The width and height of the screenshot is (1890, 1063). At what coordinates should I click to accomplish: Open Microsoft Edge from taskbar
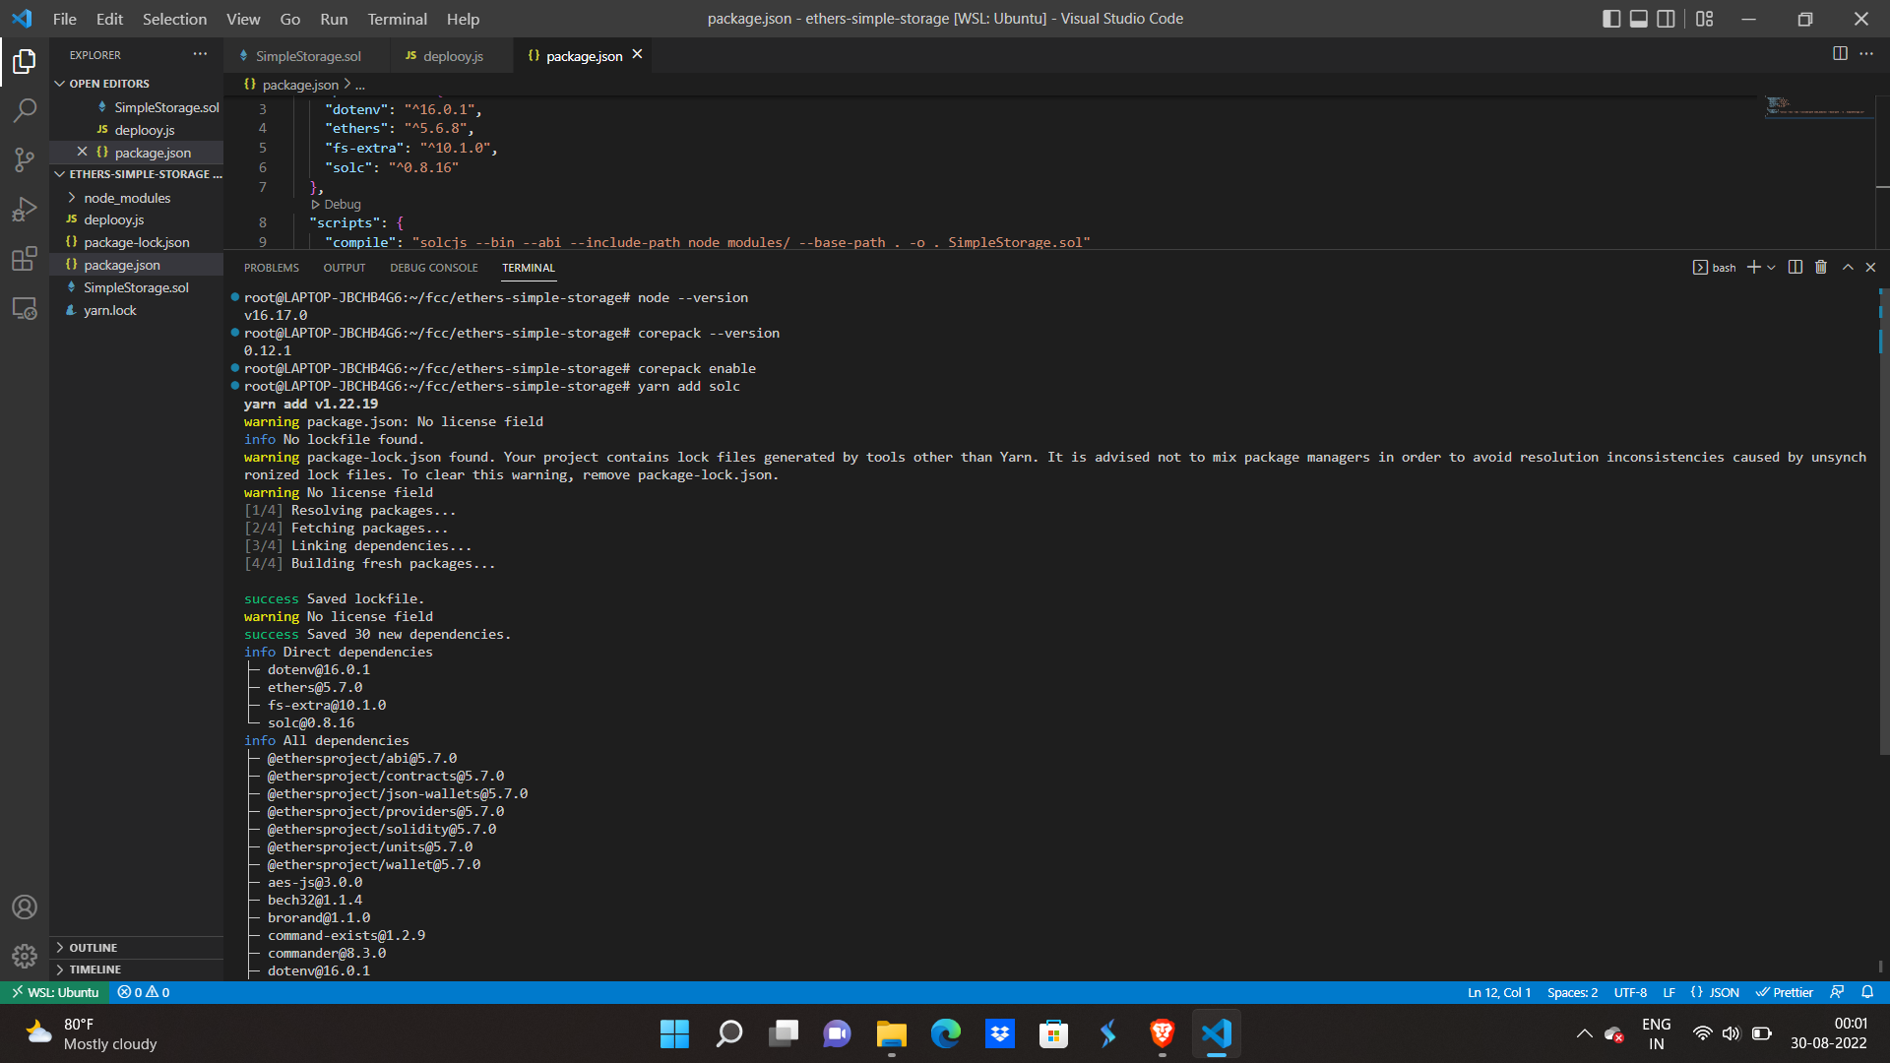[946, 1033]
